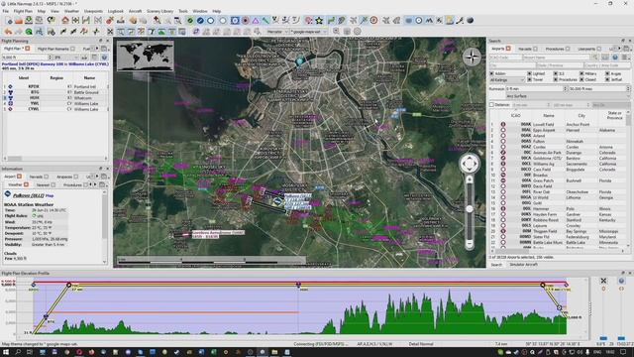
Task: Toggle the Procedures filter checkbox
Action: [556, 79]
